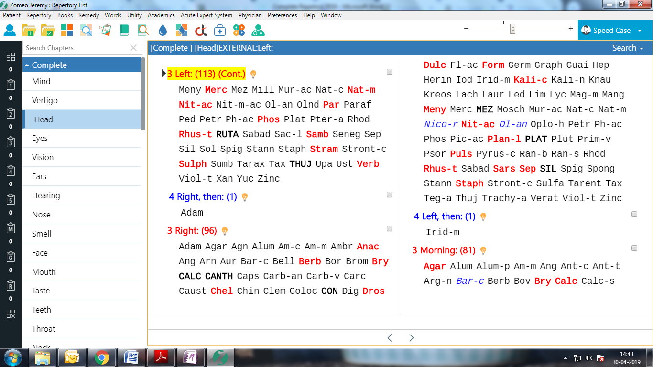Click the lightbulb next to Morning: (81)

pyautogui.click(x=483, y=250)
